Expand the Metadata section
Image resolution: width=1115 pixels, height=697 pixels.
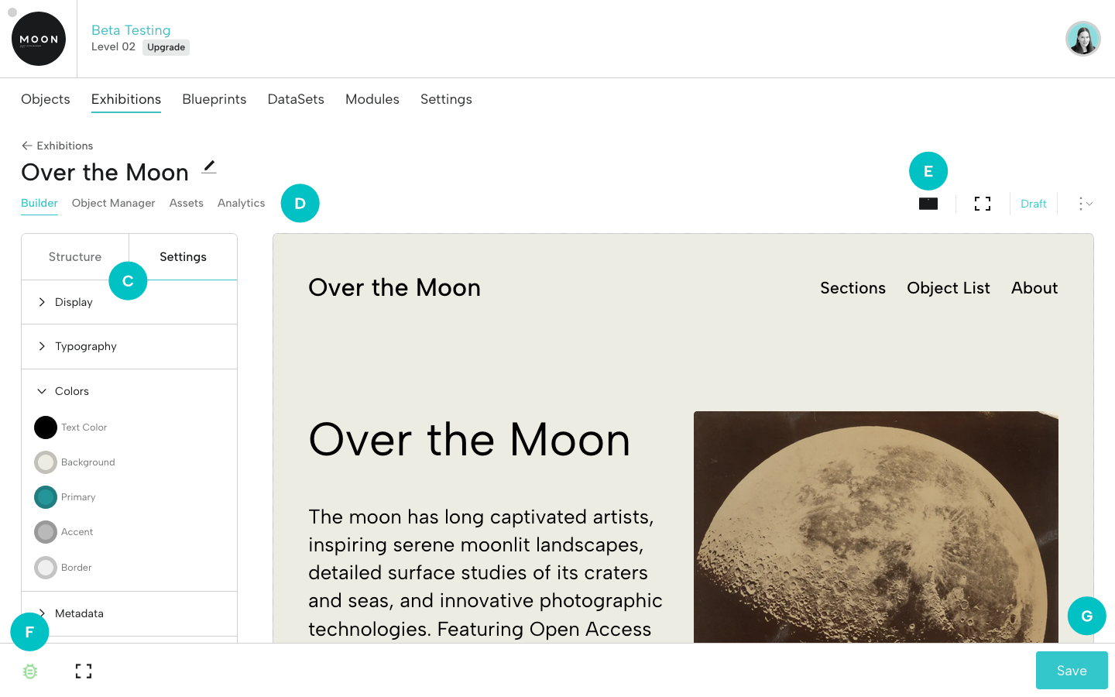[79, 613]
